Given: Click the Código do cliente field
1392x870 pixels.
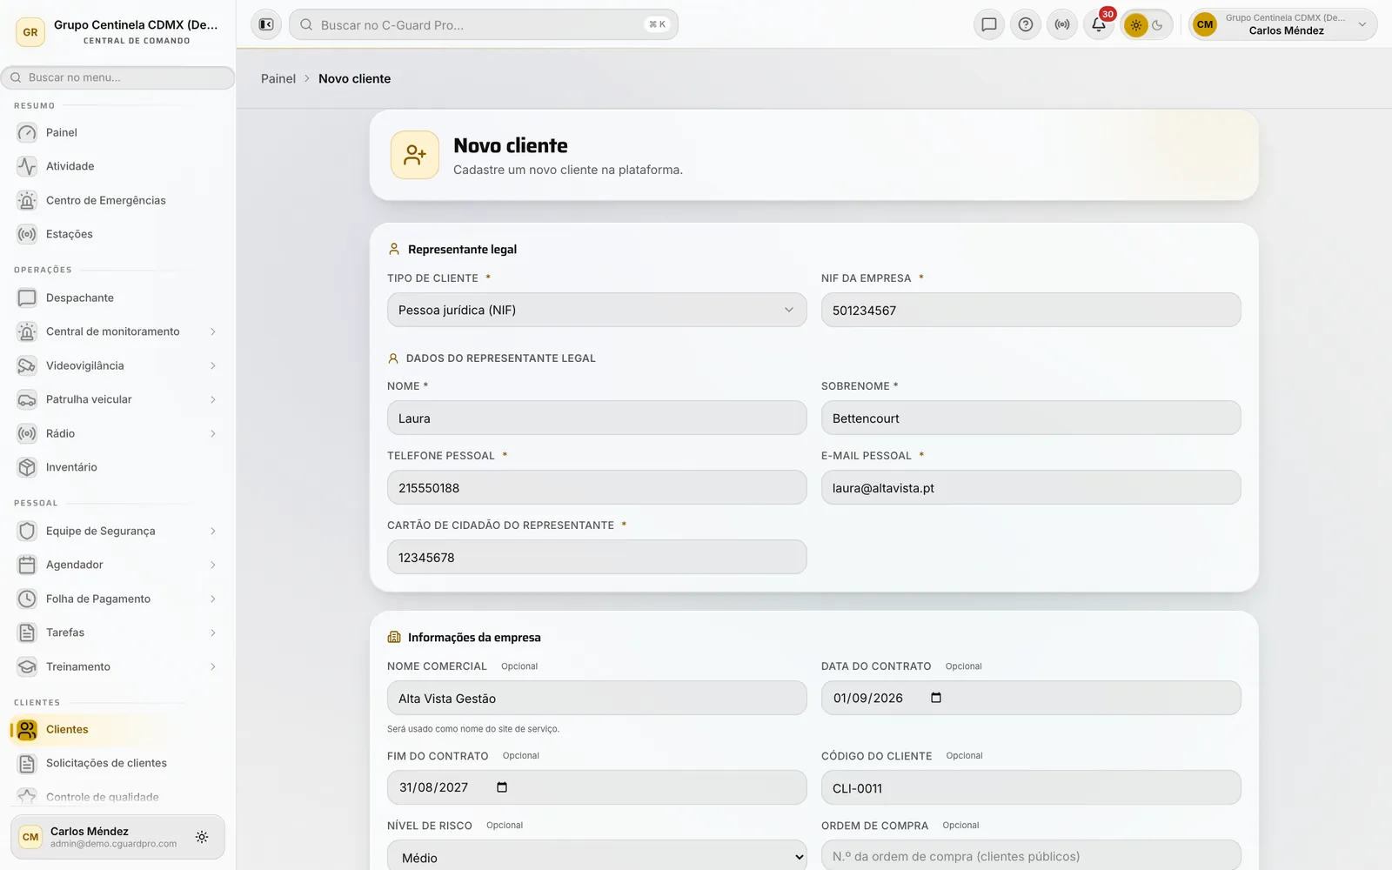Looking at the screenshot, I should click(1031, 787).
